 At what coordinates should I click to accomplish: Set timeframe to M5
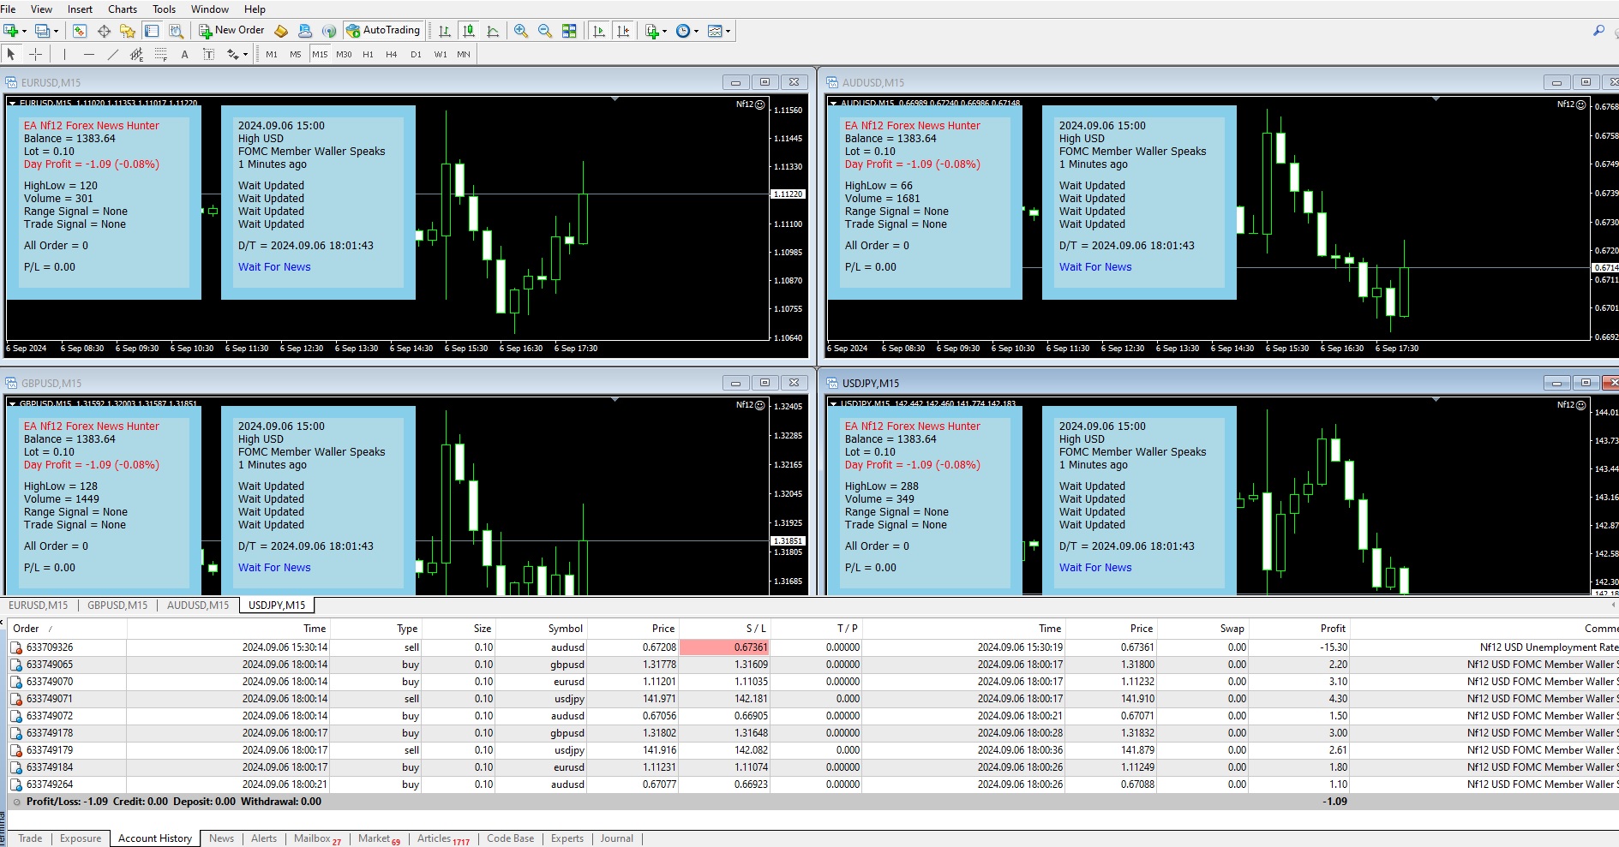(296, 54)
